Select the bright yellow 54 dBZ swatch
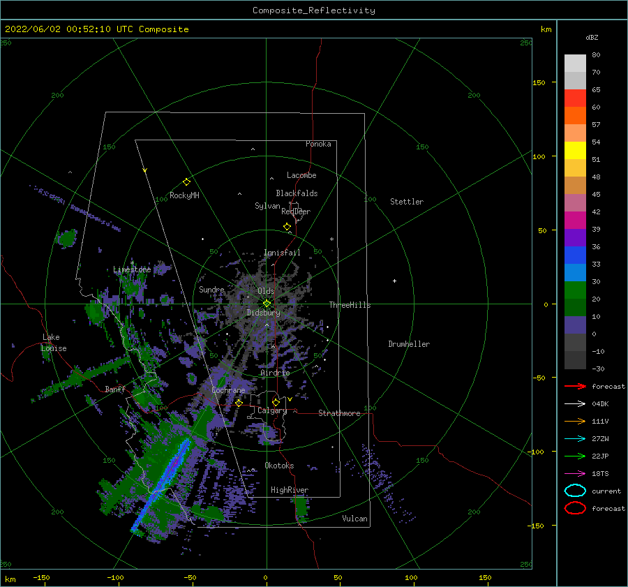The image size is (628, 587). coord(575,151)
